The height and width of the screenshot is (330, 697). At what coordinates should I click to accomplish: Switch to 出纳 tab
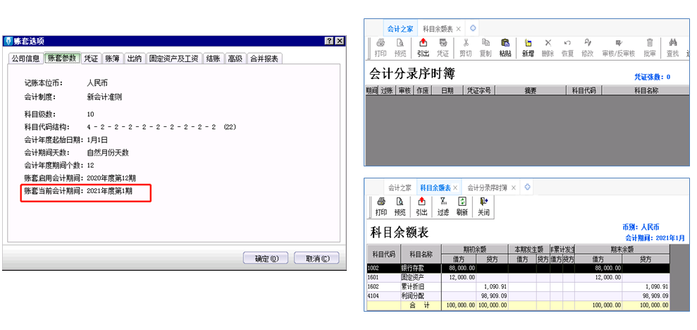(134, 59)
